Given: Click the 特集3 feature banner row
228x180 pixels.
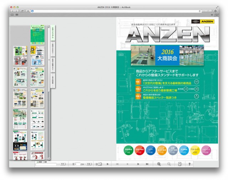Looking at the screenshot, I should pos(167,96).
